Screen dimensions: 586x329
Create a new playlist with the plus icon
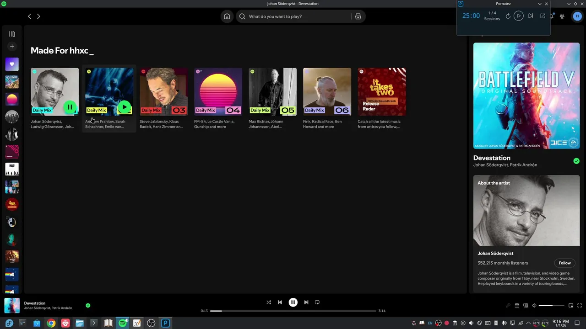[12, 46]
